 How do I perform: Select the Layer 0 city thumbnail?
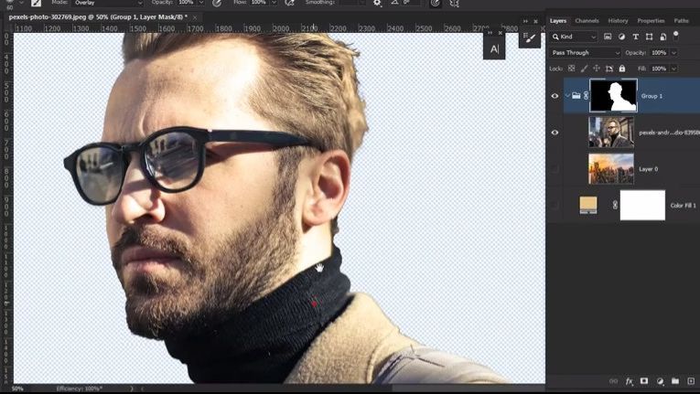point(611,169)
